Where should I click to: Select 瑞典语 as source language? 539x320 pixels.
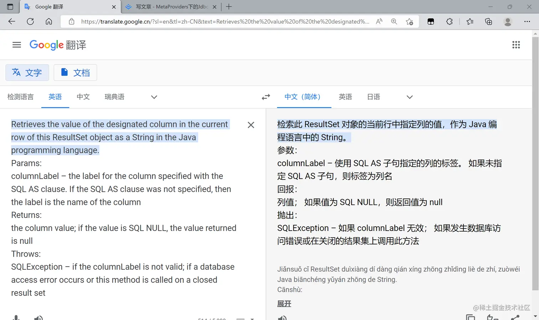pos(115,97)
